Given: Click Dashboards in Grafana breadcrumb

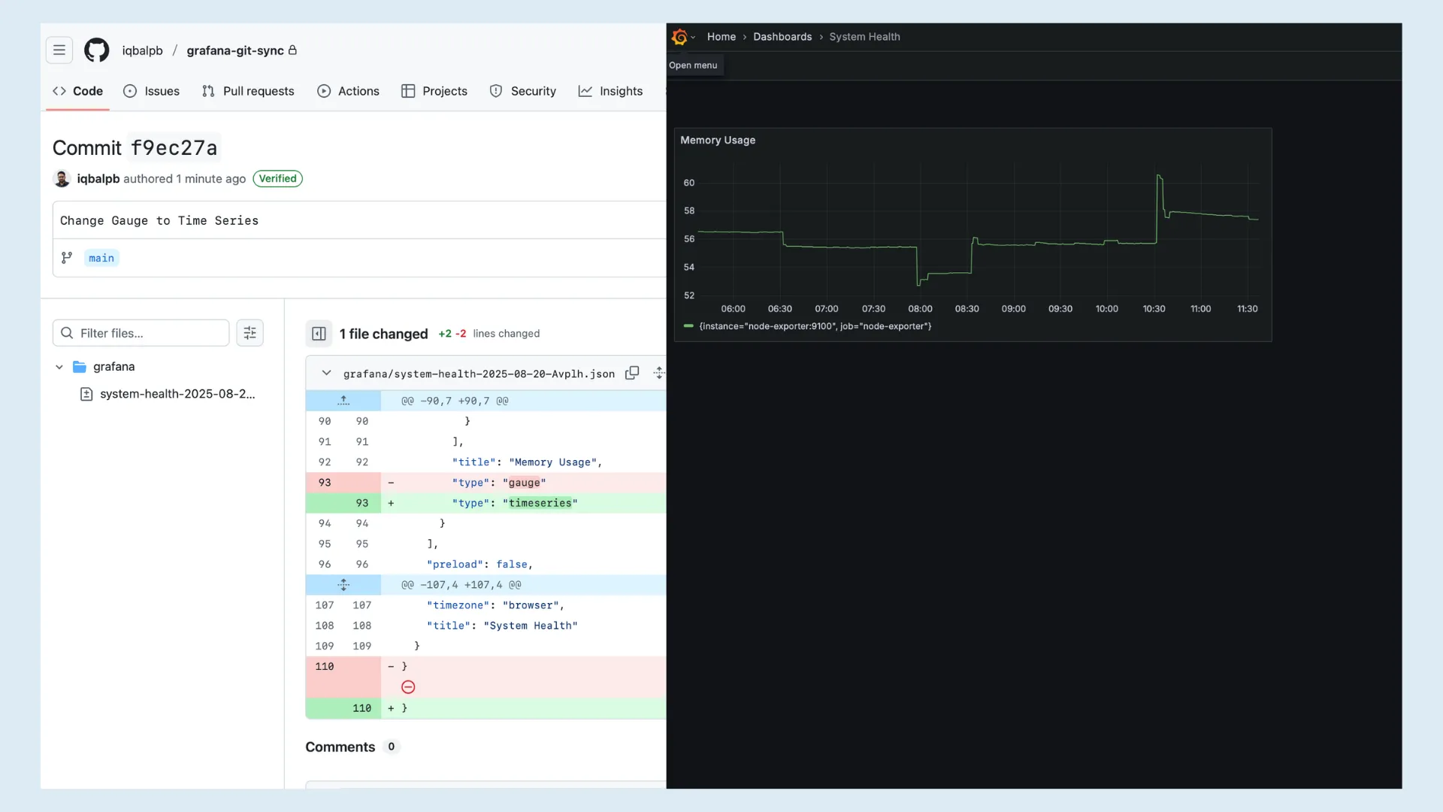Looking at the screenshot, I should (782, 37).
